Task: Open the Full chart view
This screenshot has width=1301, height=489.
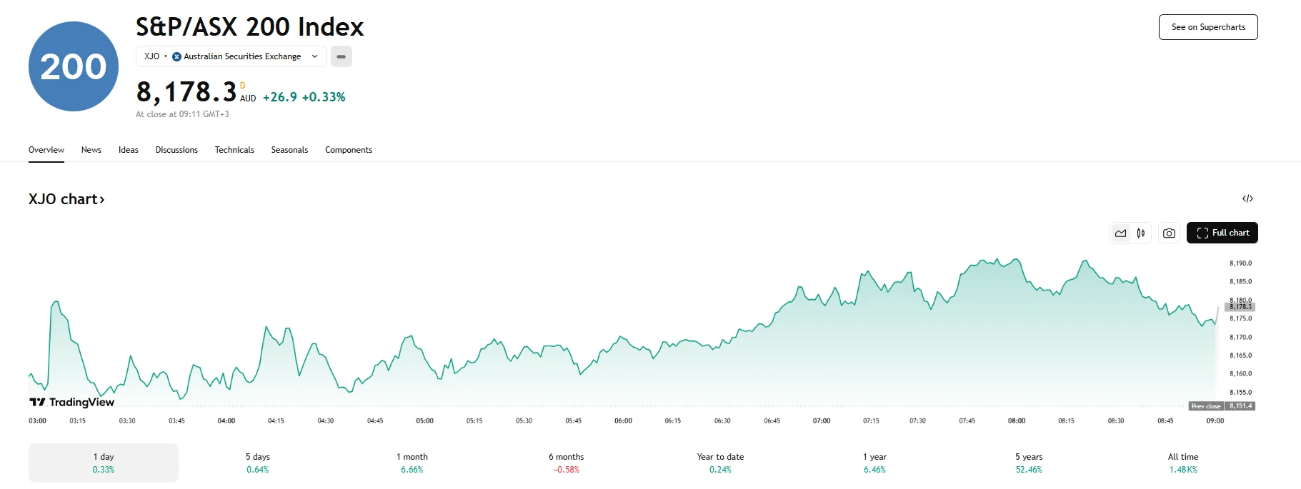Action: pyautogui.click(x=1222, y=233)
